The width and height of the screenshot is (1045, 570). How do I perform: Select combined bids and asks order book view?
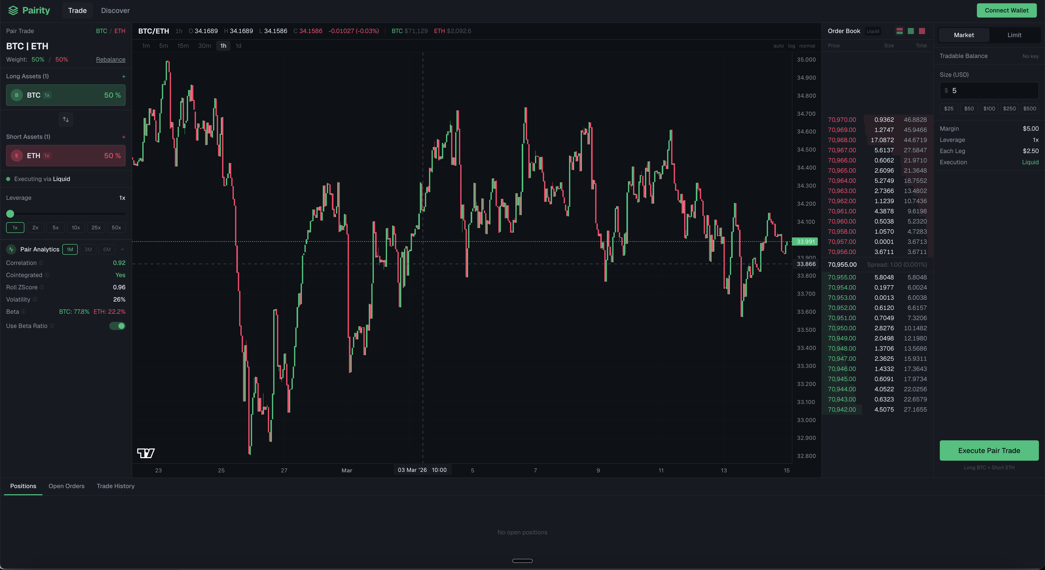(x=899, y=31)
